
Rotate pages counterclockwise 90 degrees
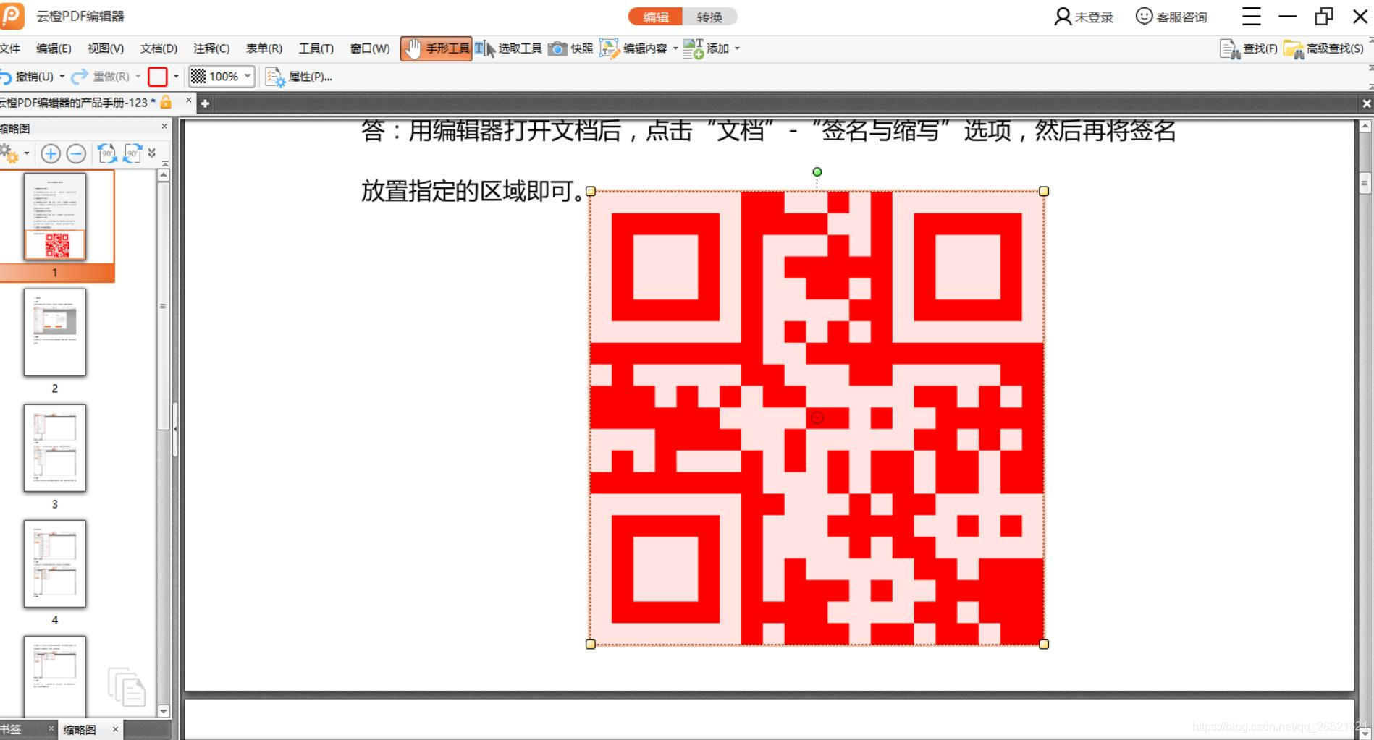pyautogui.click(x=107, y=153)
